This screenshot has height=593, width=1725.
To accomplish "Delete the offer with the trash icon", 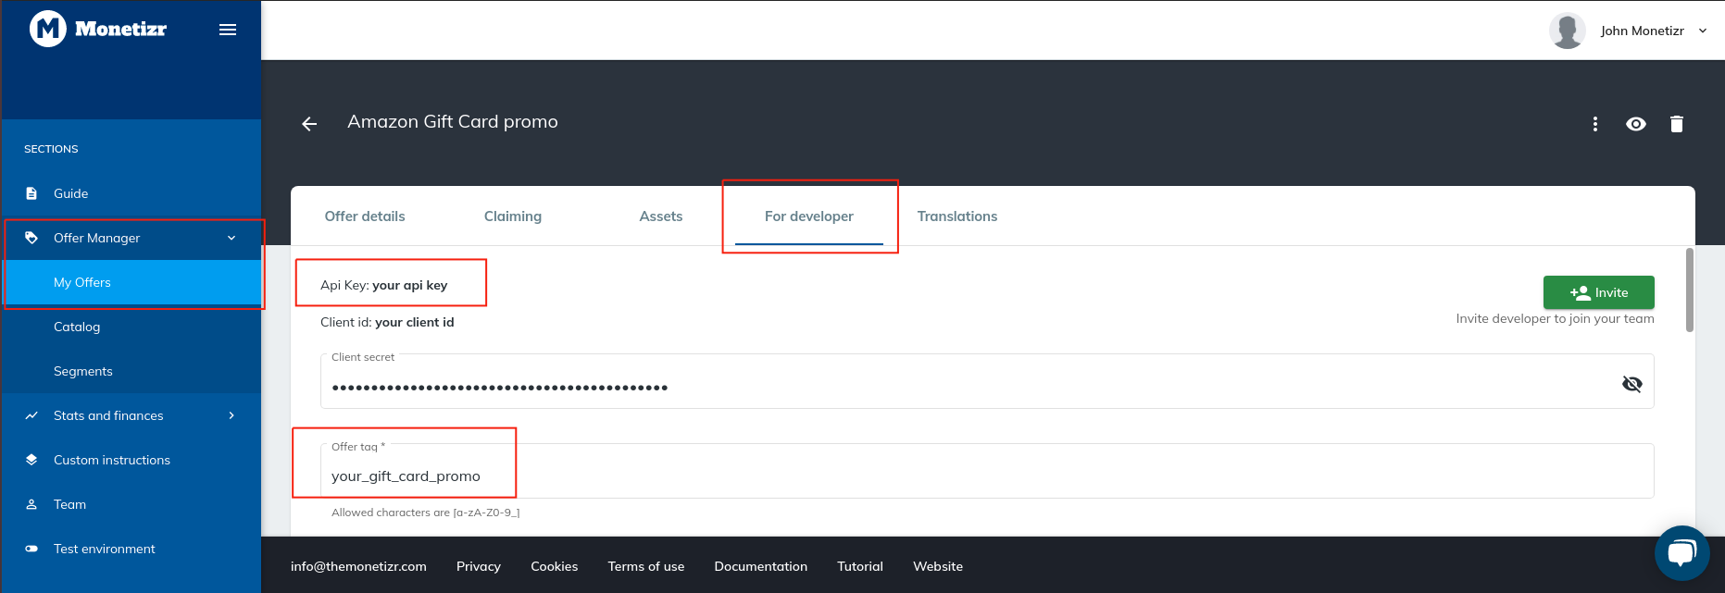I will click(x=1677, y=124).
